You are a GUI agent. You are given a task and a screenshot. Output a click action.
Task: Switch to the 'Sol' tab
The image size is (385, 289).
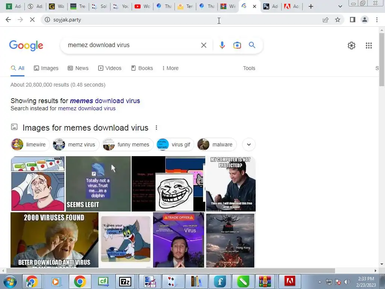[x=99, y=6]
